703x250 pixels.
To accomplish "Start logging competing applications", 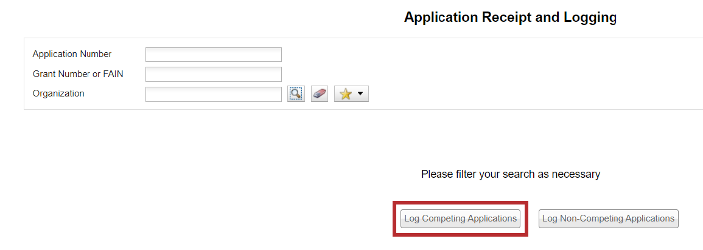I will pyautogui.click(x=460, y=218).
